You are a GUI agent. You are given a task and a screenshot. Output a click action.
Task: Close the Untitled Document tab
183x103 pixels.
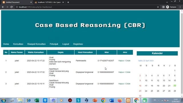[31, 2]
